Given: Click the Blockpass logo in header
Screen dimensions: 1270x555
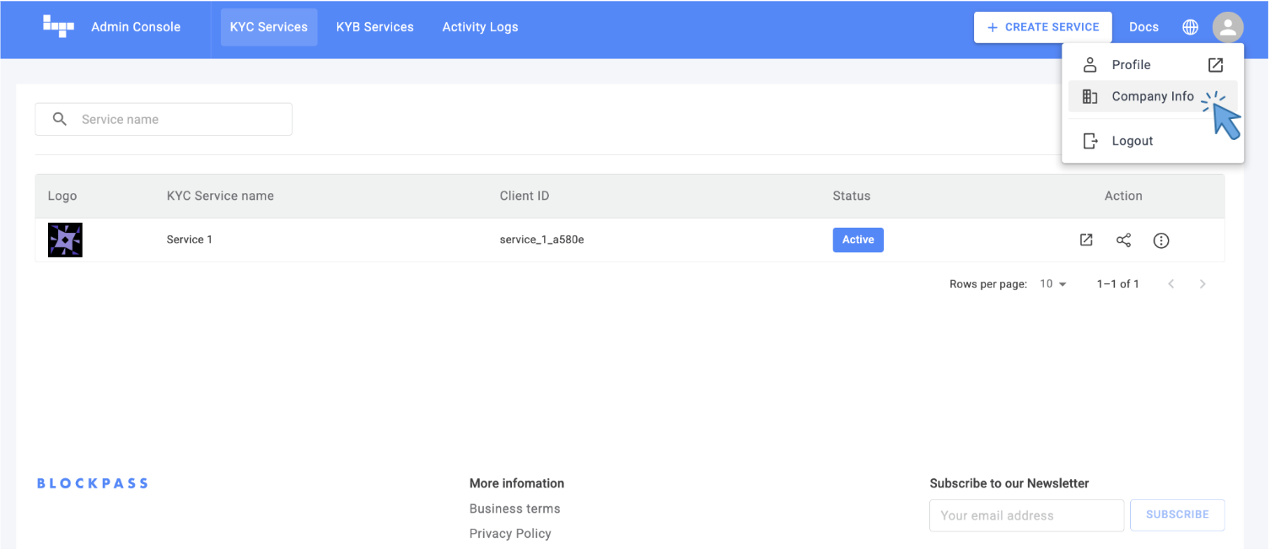Looking at the screenshot, I should pyautogui.click(x=58, y=26).
